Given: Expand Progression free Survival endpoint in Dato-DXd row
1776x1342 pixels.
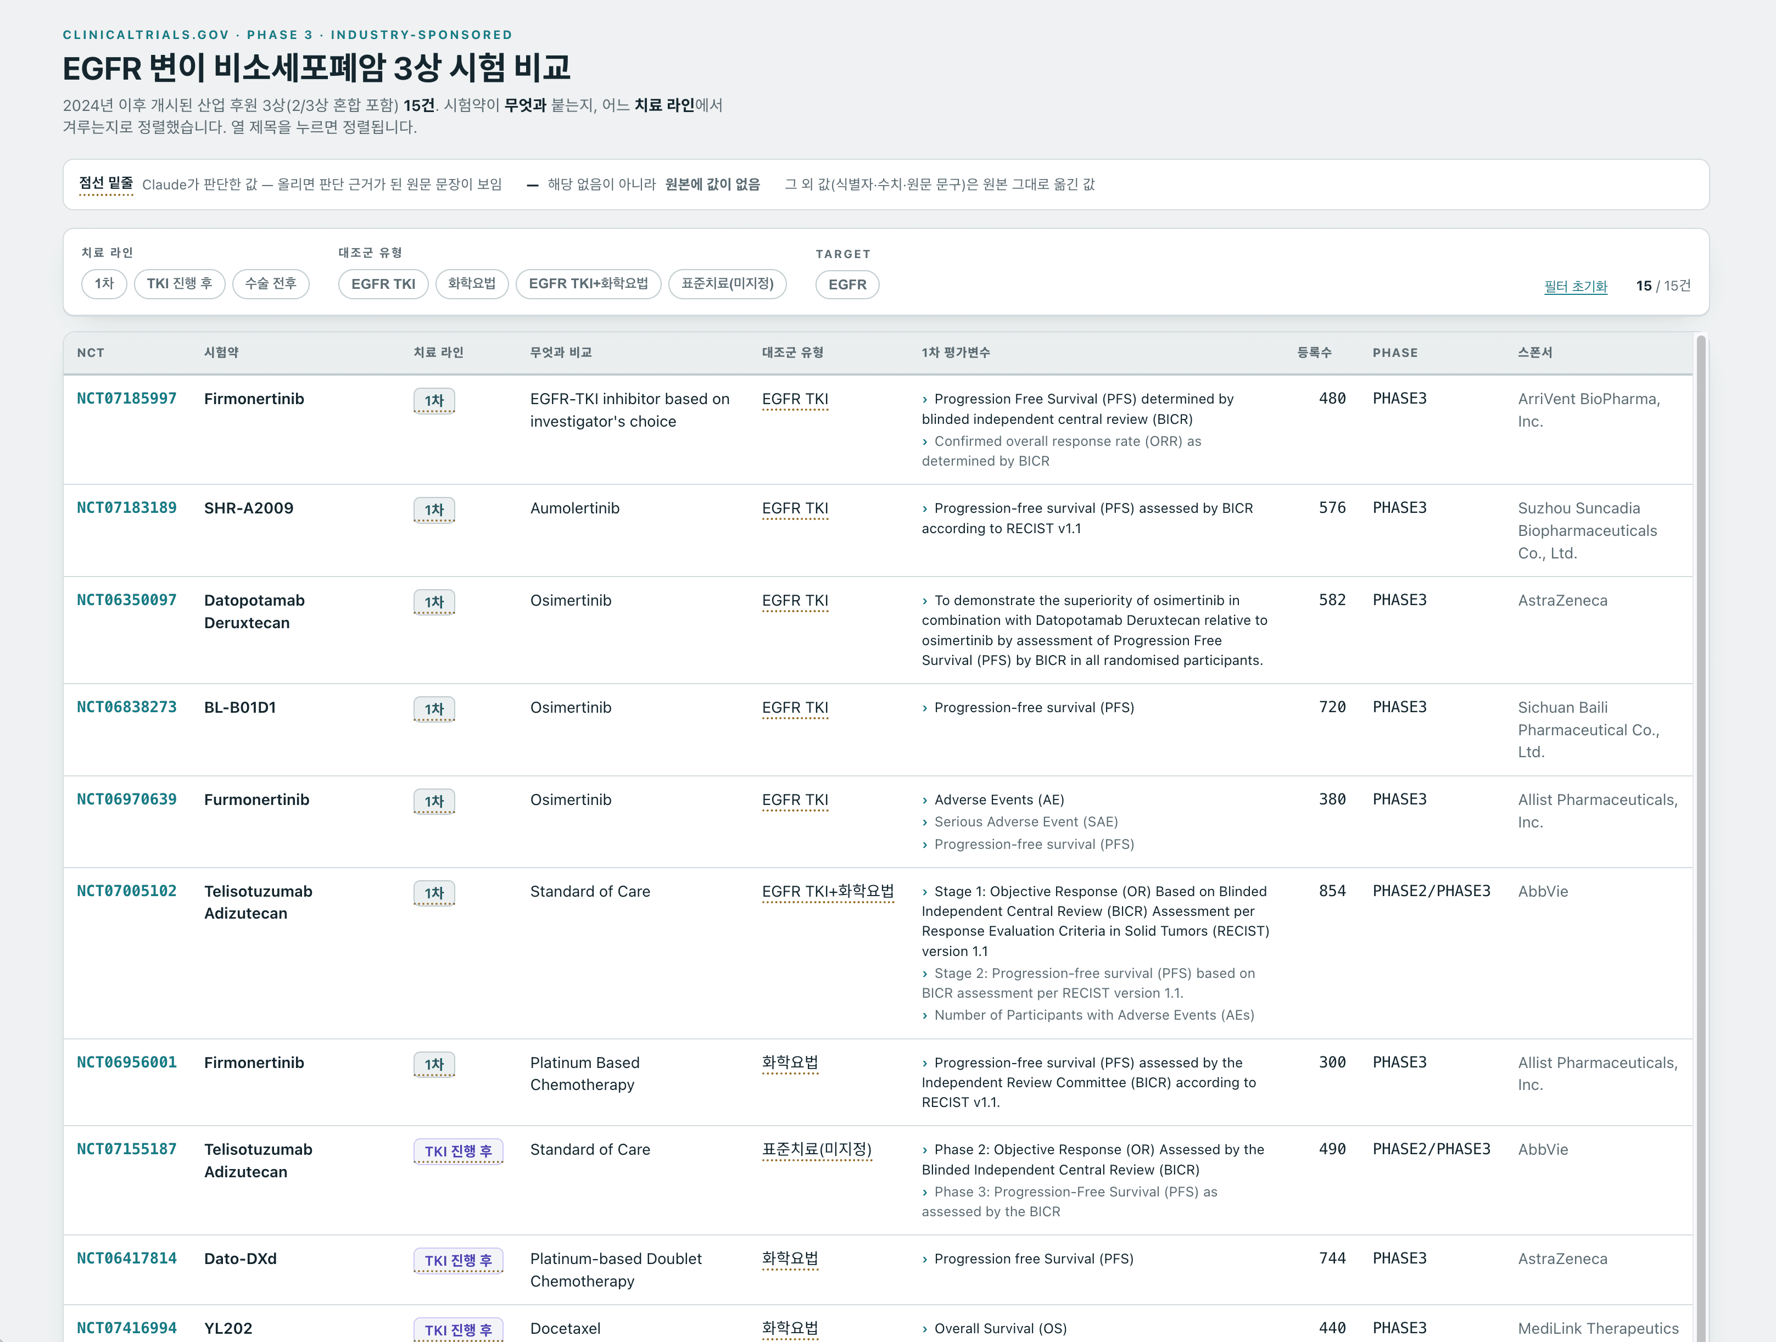Looking at the screenshot, I should (x=1027, y=1259).
